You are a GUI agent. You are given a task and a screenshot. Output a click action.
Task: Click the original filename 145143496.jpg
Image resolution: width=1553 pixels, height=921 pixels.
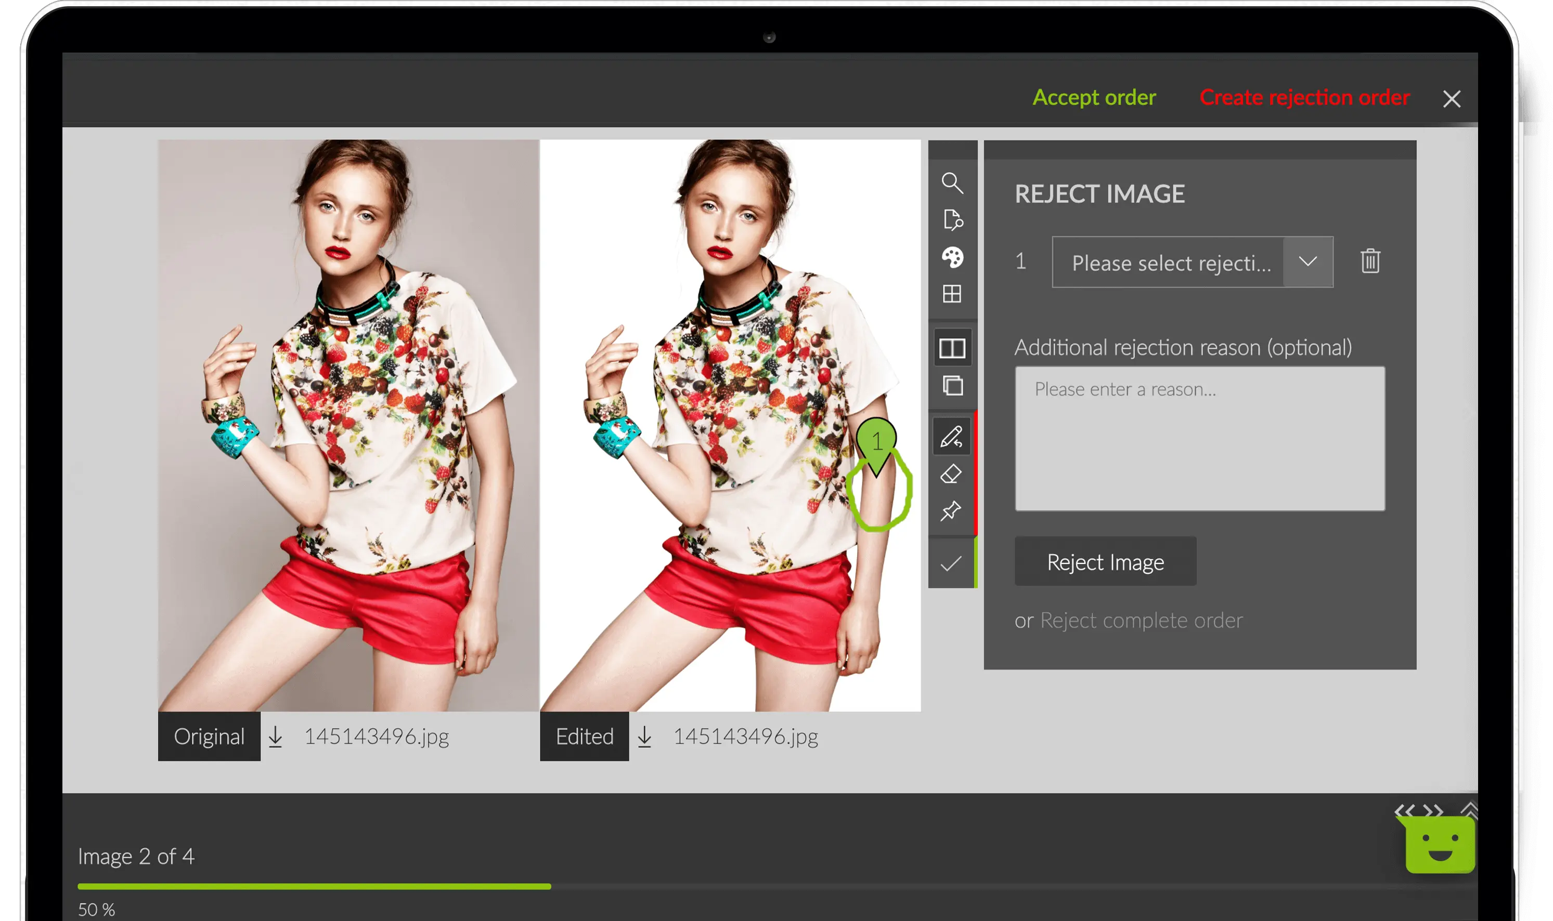tap(377, 736)
